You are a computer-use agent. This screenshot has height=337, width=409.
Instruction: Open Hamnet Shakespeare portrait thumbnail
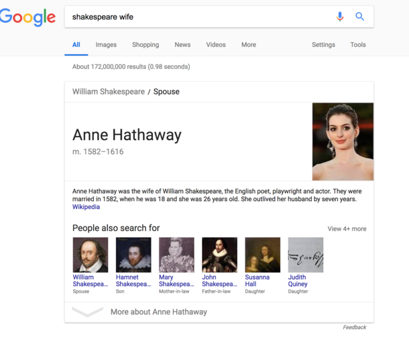click(x=133, y=255)
